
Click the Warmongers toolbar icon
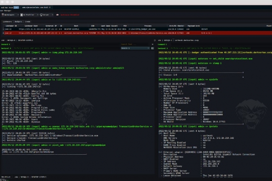(x=3, y=15)
